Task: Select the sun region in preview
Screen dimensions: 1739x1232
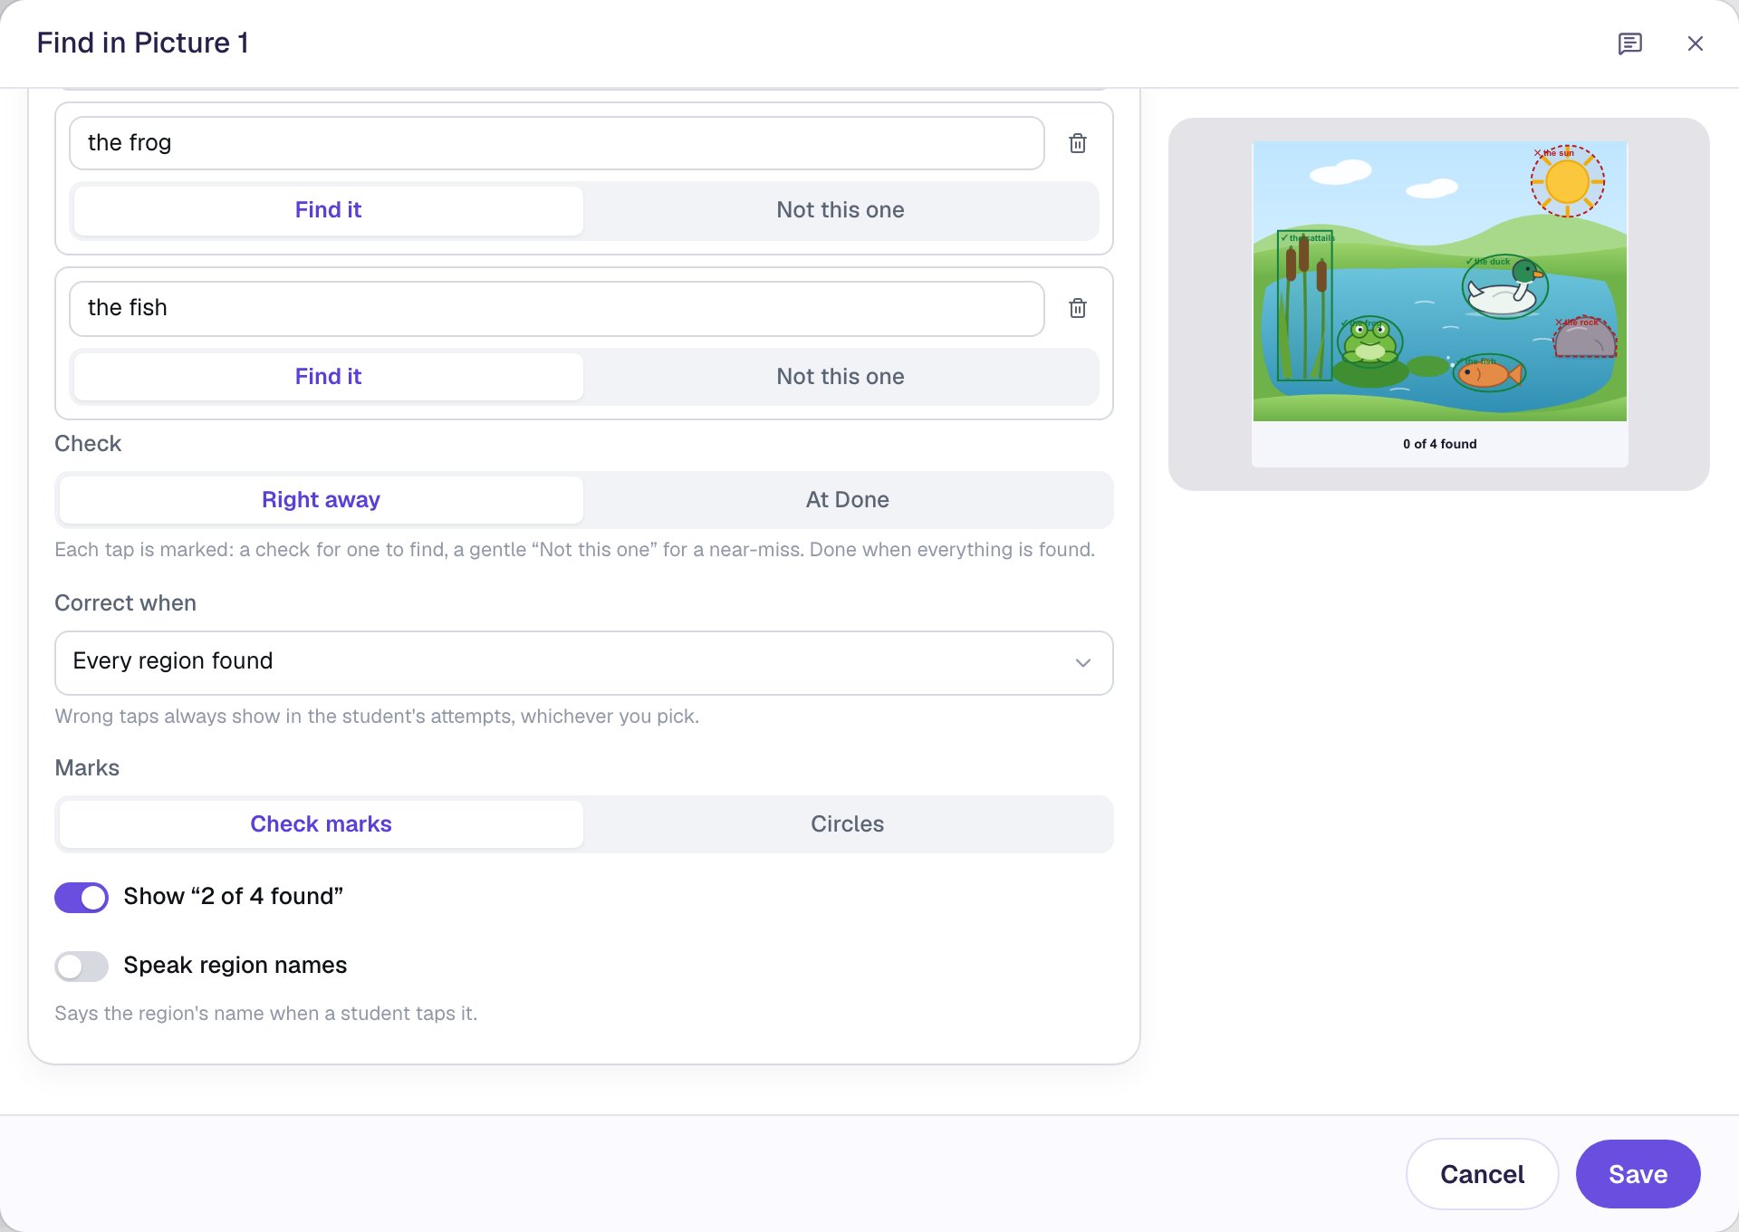Action: click(1568, 181)
